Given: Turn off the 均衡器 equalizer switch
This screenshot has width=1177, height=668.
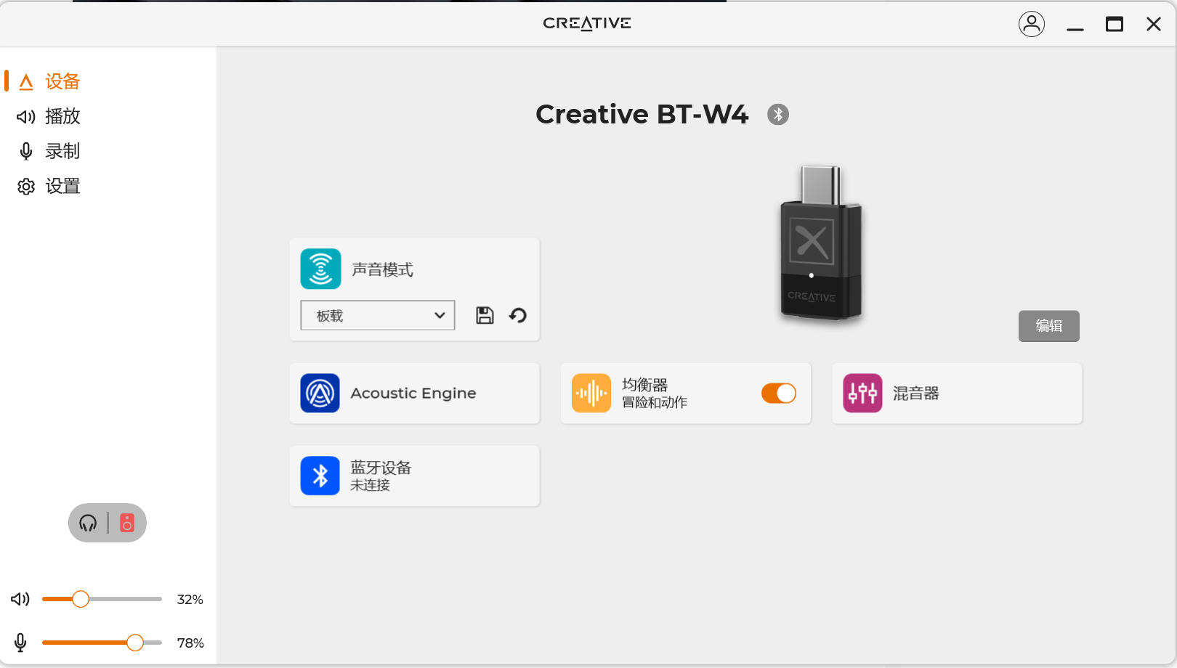Looking at the screenshot, I should [779, 393].
